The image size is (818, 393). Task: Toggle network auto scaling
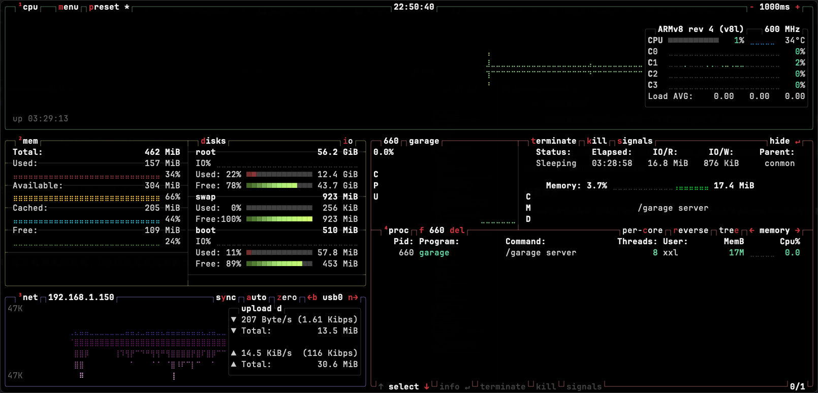257,298
